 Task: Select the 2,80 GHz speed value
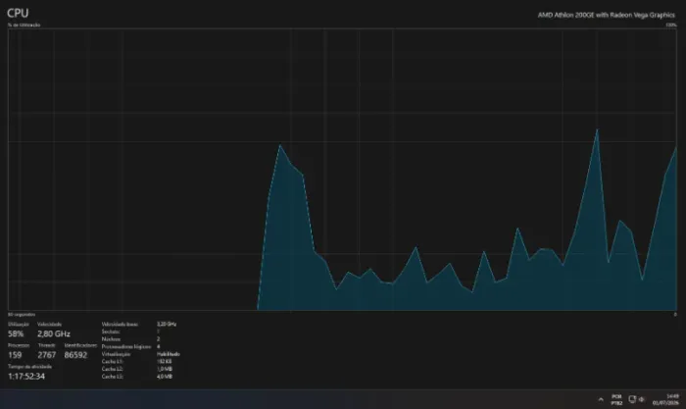pos(53,333)
